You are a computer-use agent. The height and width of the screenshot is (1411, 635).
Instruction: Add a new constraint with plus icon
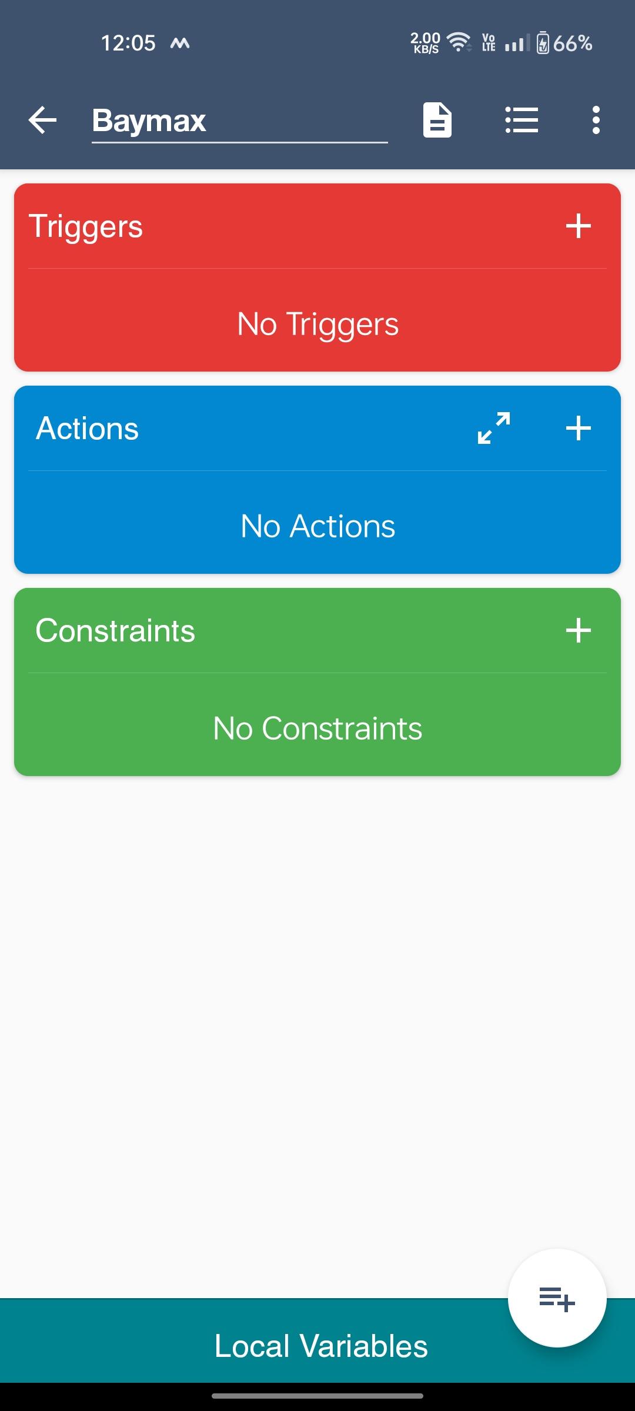tap(578, 630)
